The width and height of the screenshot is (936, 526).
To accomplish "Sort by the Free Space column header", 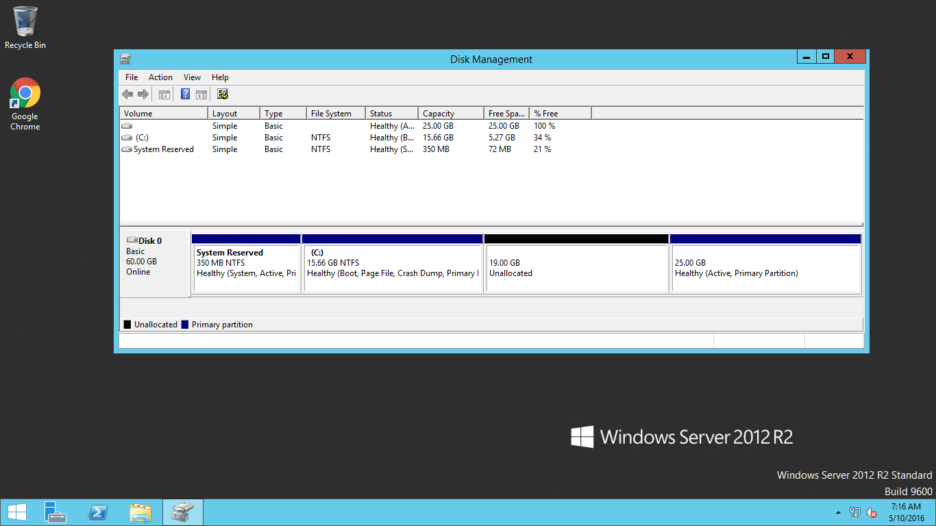I will (506, 114).
